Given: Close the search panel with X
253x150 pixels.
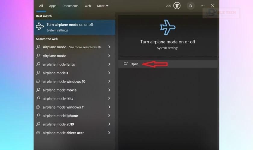Looking at the screenshot, I should tap(213, 6).
